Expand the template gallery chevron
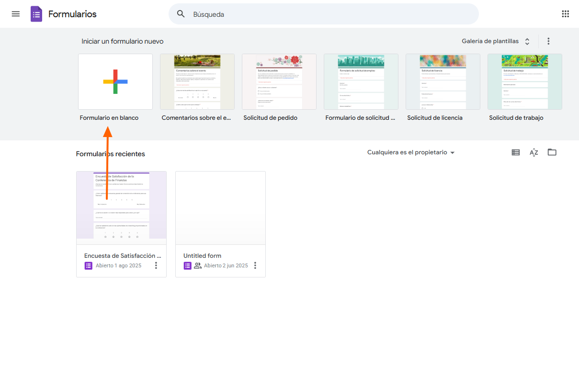This screenshot has width=579, height=368. pos(527,41)
